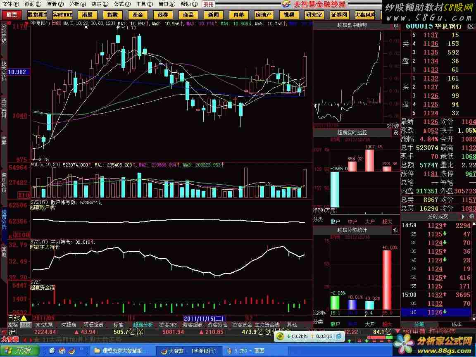This screenshot has width=476, height=357.
Task: Open the 研究室 toolbar button
Action: [x=314, y=14]
